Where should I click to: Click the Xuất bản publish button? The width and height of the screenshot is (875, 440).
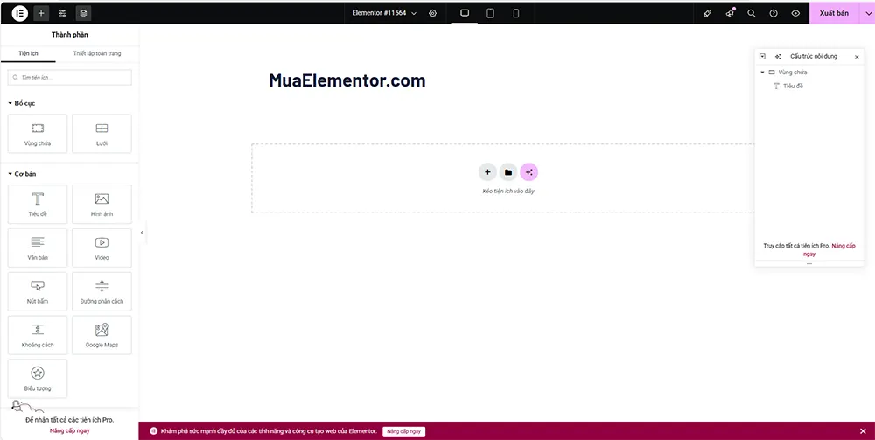coord(834,13)
